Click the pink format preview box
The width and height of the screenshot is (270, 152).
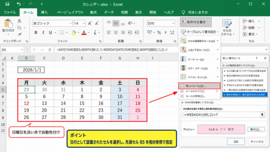[221, 129]
